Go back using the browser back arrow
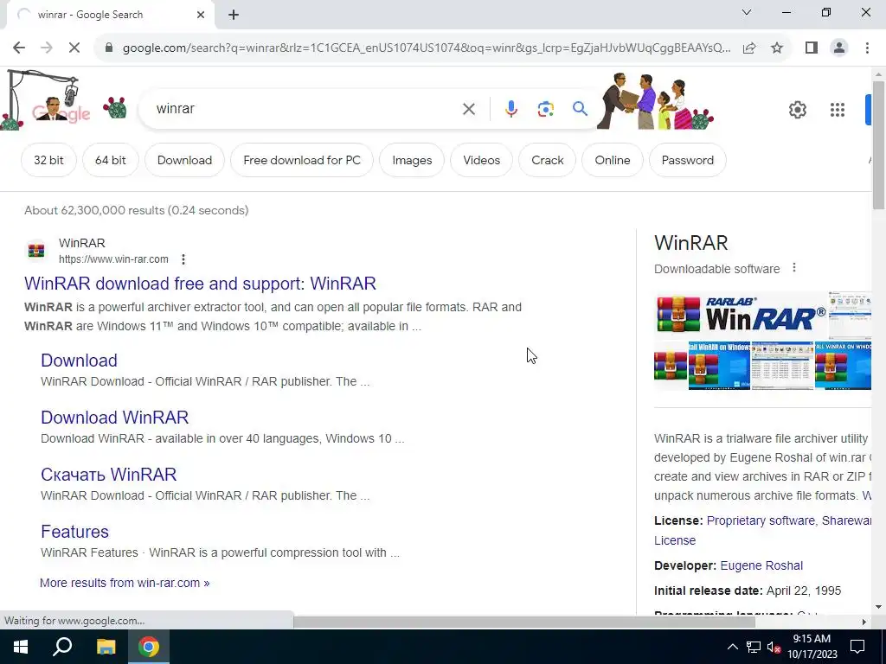 (19, 48)
